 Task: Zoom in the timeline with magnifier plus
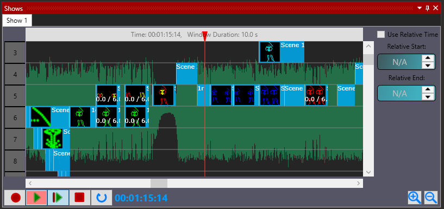[415, 198]
